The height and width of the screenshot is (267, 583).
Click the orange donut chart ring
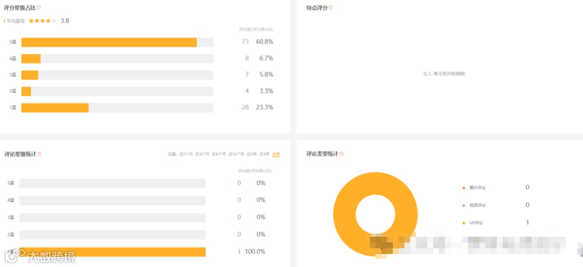pos(345,214)
